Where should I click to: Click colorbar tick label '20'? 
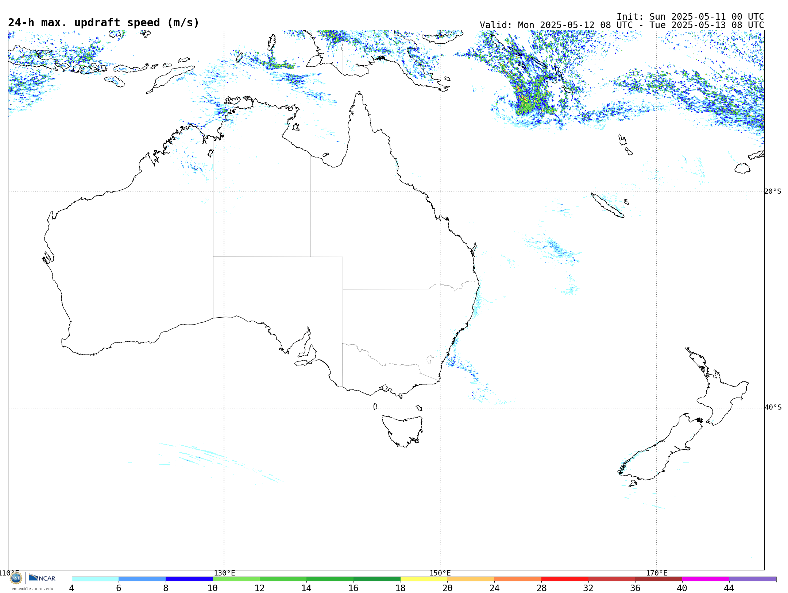[x=448, y=588]
